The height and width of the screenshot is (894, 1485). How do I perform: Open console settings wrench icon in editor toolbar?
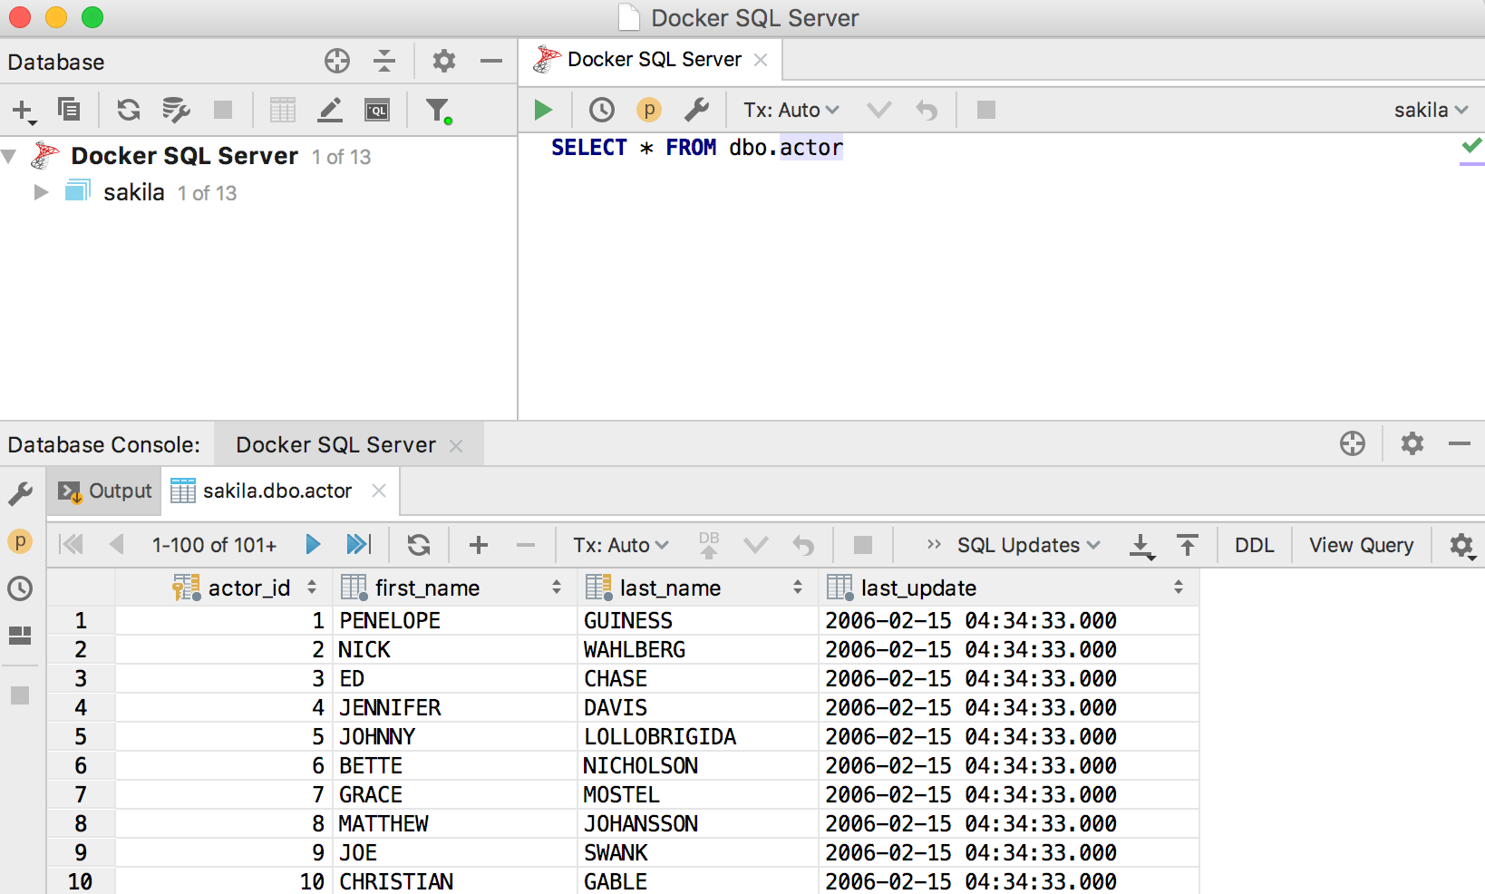(696, 110)
